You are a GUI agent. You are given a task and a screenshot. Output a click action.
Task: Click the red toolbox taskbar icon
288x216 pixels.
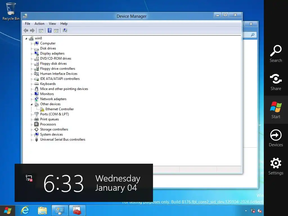point(77,210)
